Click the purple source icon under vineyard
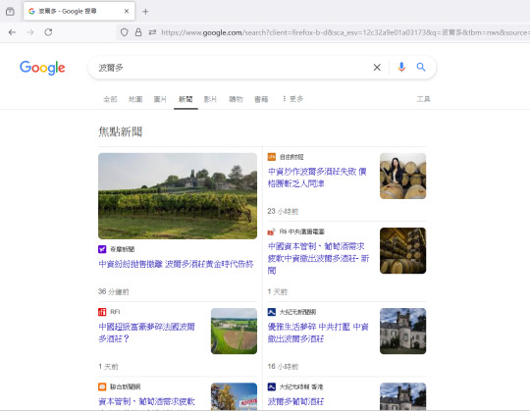 click(x=102, y=249)
